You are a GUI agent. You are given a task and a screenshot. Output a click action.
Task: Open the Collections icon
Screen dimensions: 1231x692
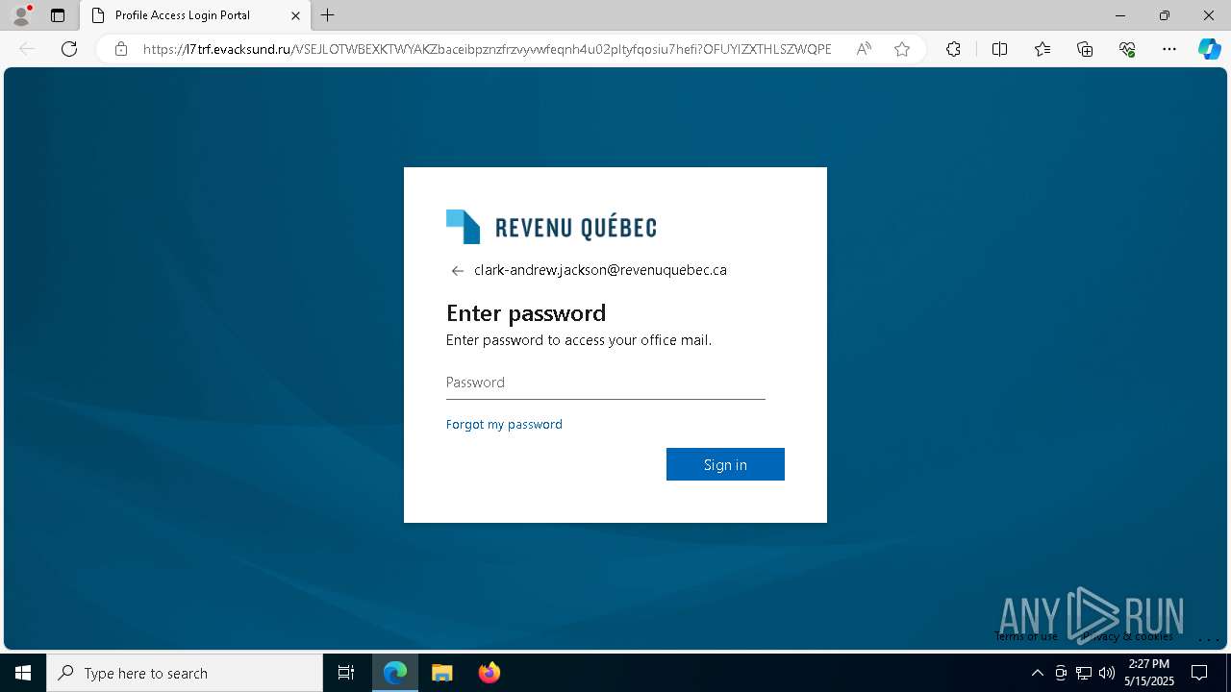1085,49
